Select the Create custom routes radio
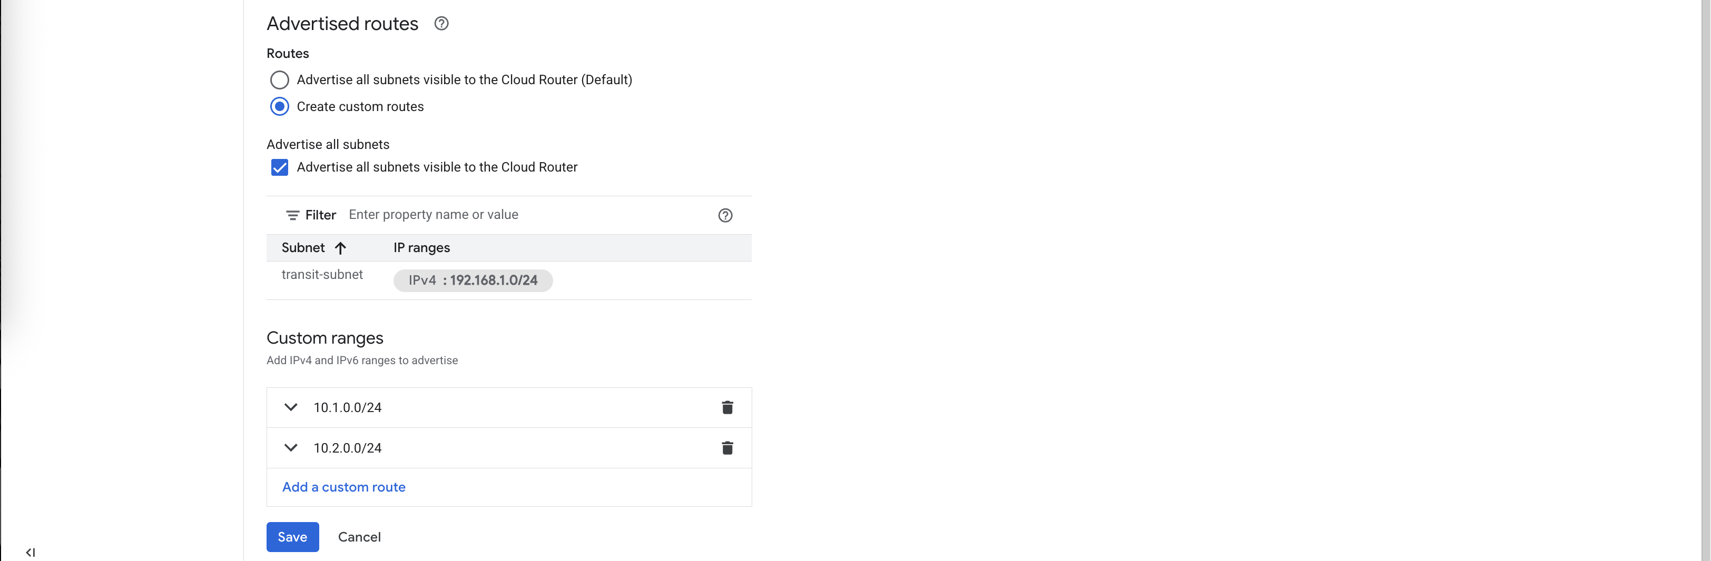Viewport: 1711px width, 561px height. tap(280, 107)
